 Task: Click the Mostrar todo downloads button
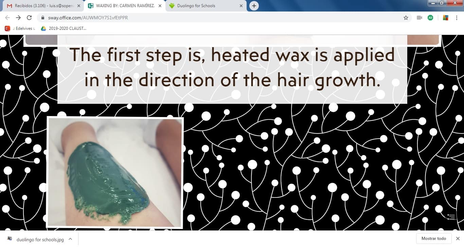pos(434,239)
